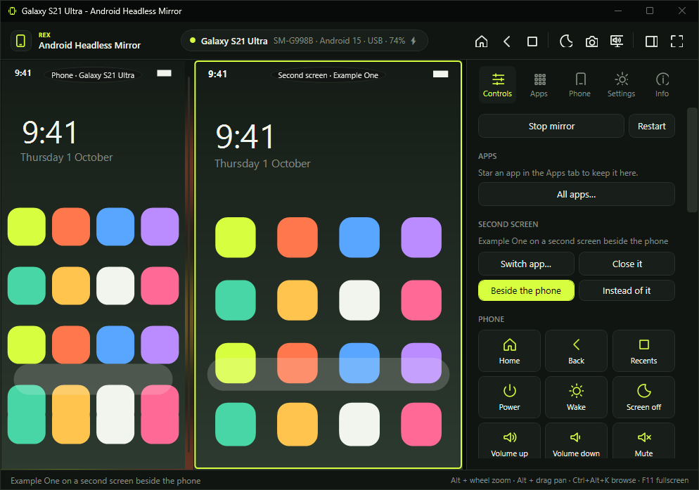The width and height of the screenshot is (699, 490).
Task: Click the Home icon in the top toolbar
Action: click(x=481, y=41)
